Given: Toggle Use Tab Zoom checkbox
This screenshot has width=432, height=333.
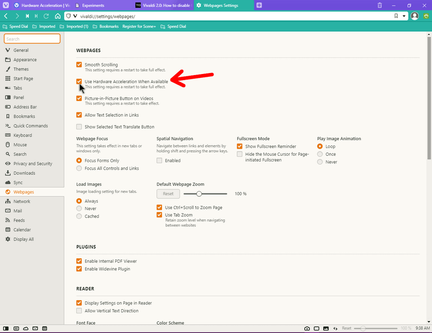Looking at the screenshot, I should coord(159,215).
